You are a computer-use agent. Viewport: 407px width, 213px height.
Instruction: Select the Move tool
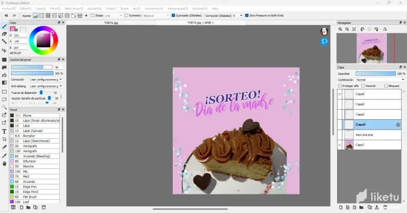pos(4,50)
